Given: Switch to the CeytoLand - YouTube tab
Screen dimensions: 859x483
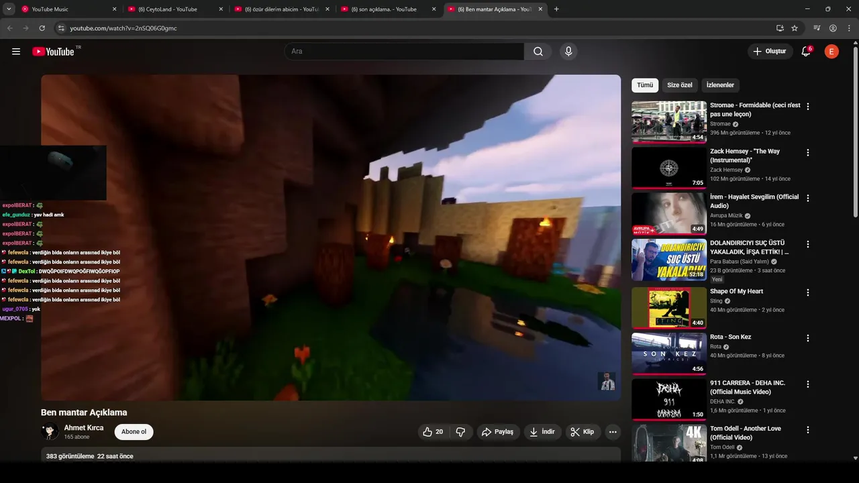Looking at the screenshot, I should [x=176, y=9].
